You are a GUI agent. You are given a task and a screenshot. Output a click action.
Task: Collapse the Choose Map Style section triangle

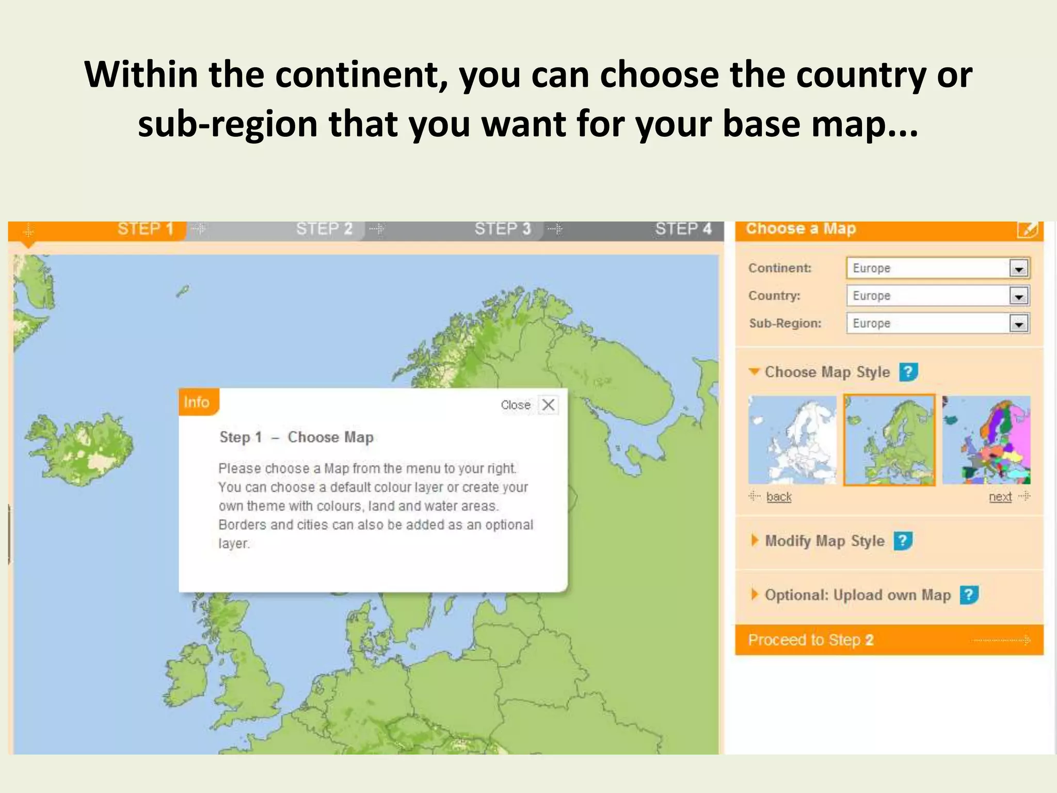[x=754, y=371]
